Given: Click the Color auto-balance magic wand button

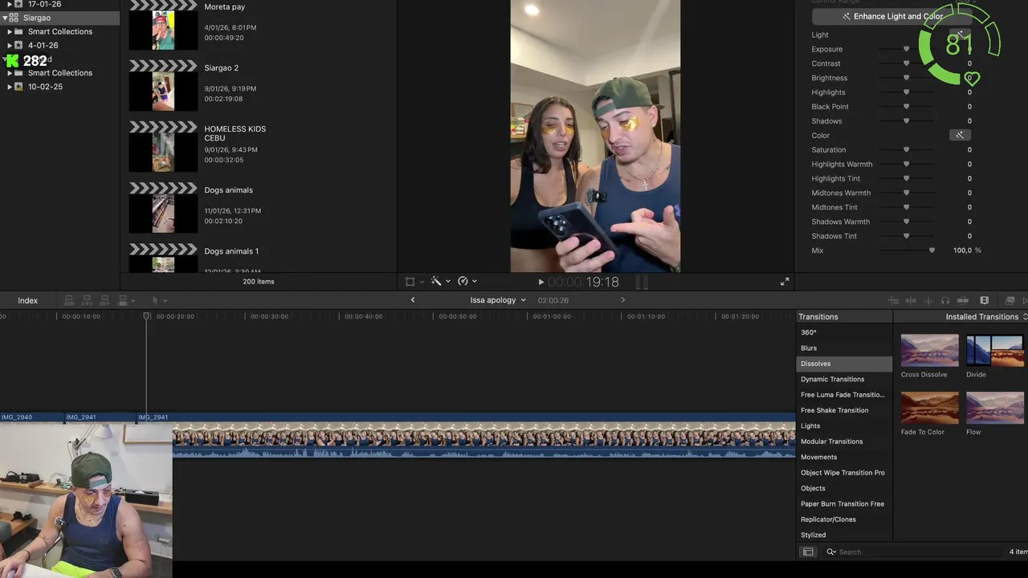Looking at the screenshot, I should coord(960,135).
